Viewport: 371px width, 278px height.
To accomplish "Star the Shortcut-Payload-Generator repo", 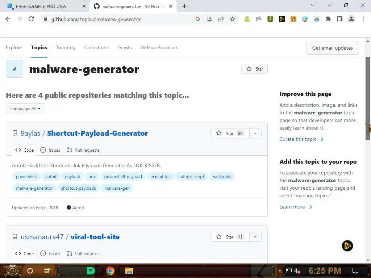I will 230,133.
